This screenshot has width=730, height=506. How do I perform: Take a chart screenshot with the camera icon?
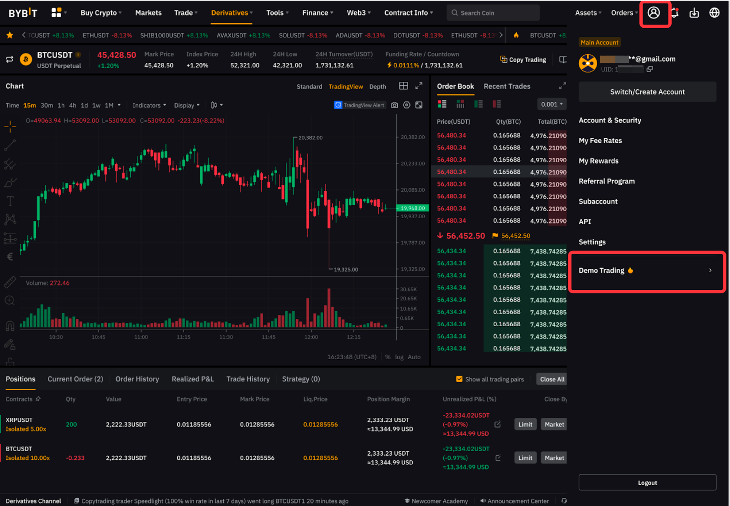click(x=394, y=105)
